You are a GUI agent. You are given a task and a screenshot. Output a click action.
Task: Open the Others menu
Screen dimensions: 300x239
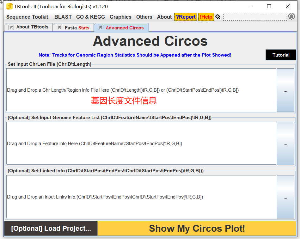point(144,17)
